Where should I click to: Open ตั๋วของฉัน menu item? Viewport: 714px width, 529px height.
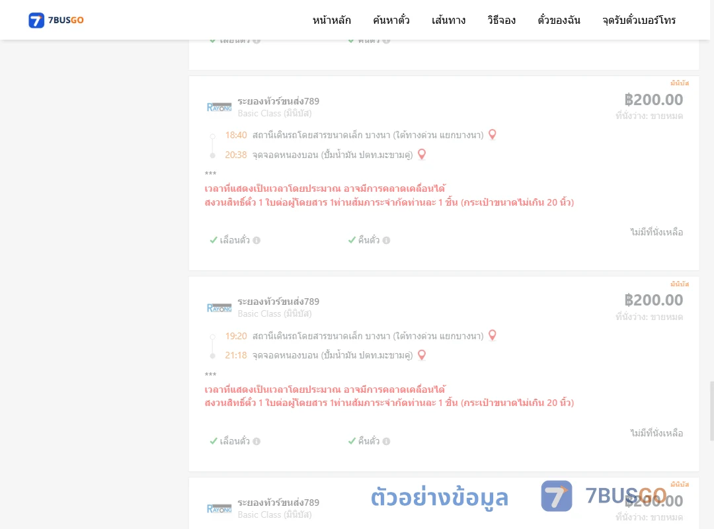559,20
